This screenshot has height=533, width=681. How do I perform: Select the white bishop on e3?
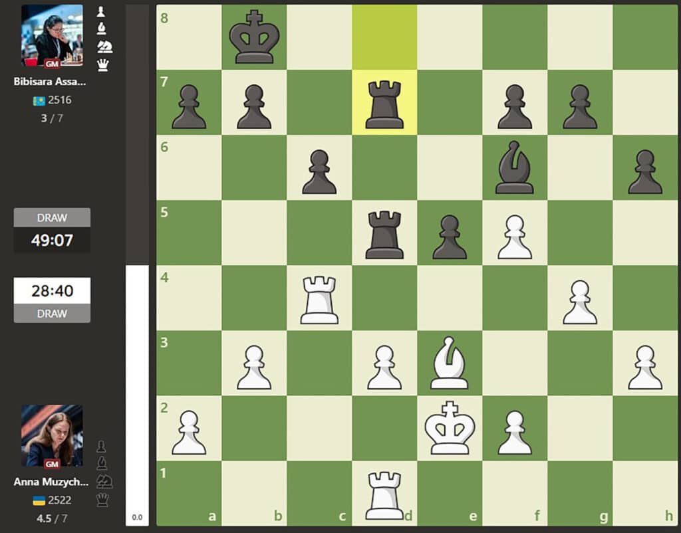pos(450,363)
